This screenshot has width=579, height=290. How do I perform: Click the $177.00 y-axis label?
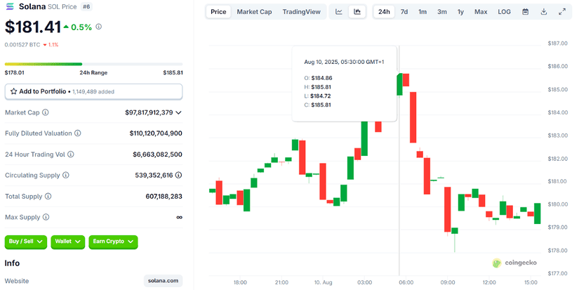[557, 273]
